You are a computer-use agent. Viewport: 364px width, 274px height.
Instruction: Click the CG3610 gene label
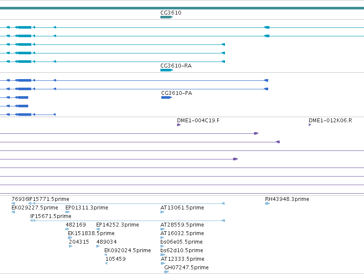pyautogui.click(x=171, y=13)
